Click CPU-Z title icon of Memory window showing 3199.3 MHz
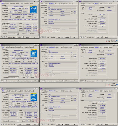 tap(80, 45)
